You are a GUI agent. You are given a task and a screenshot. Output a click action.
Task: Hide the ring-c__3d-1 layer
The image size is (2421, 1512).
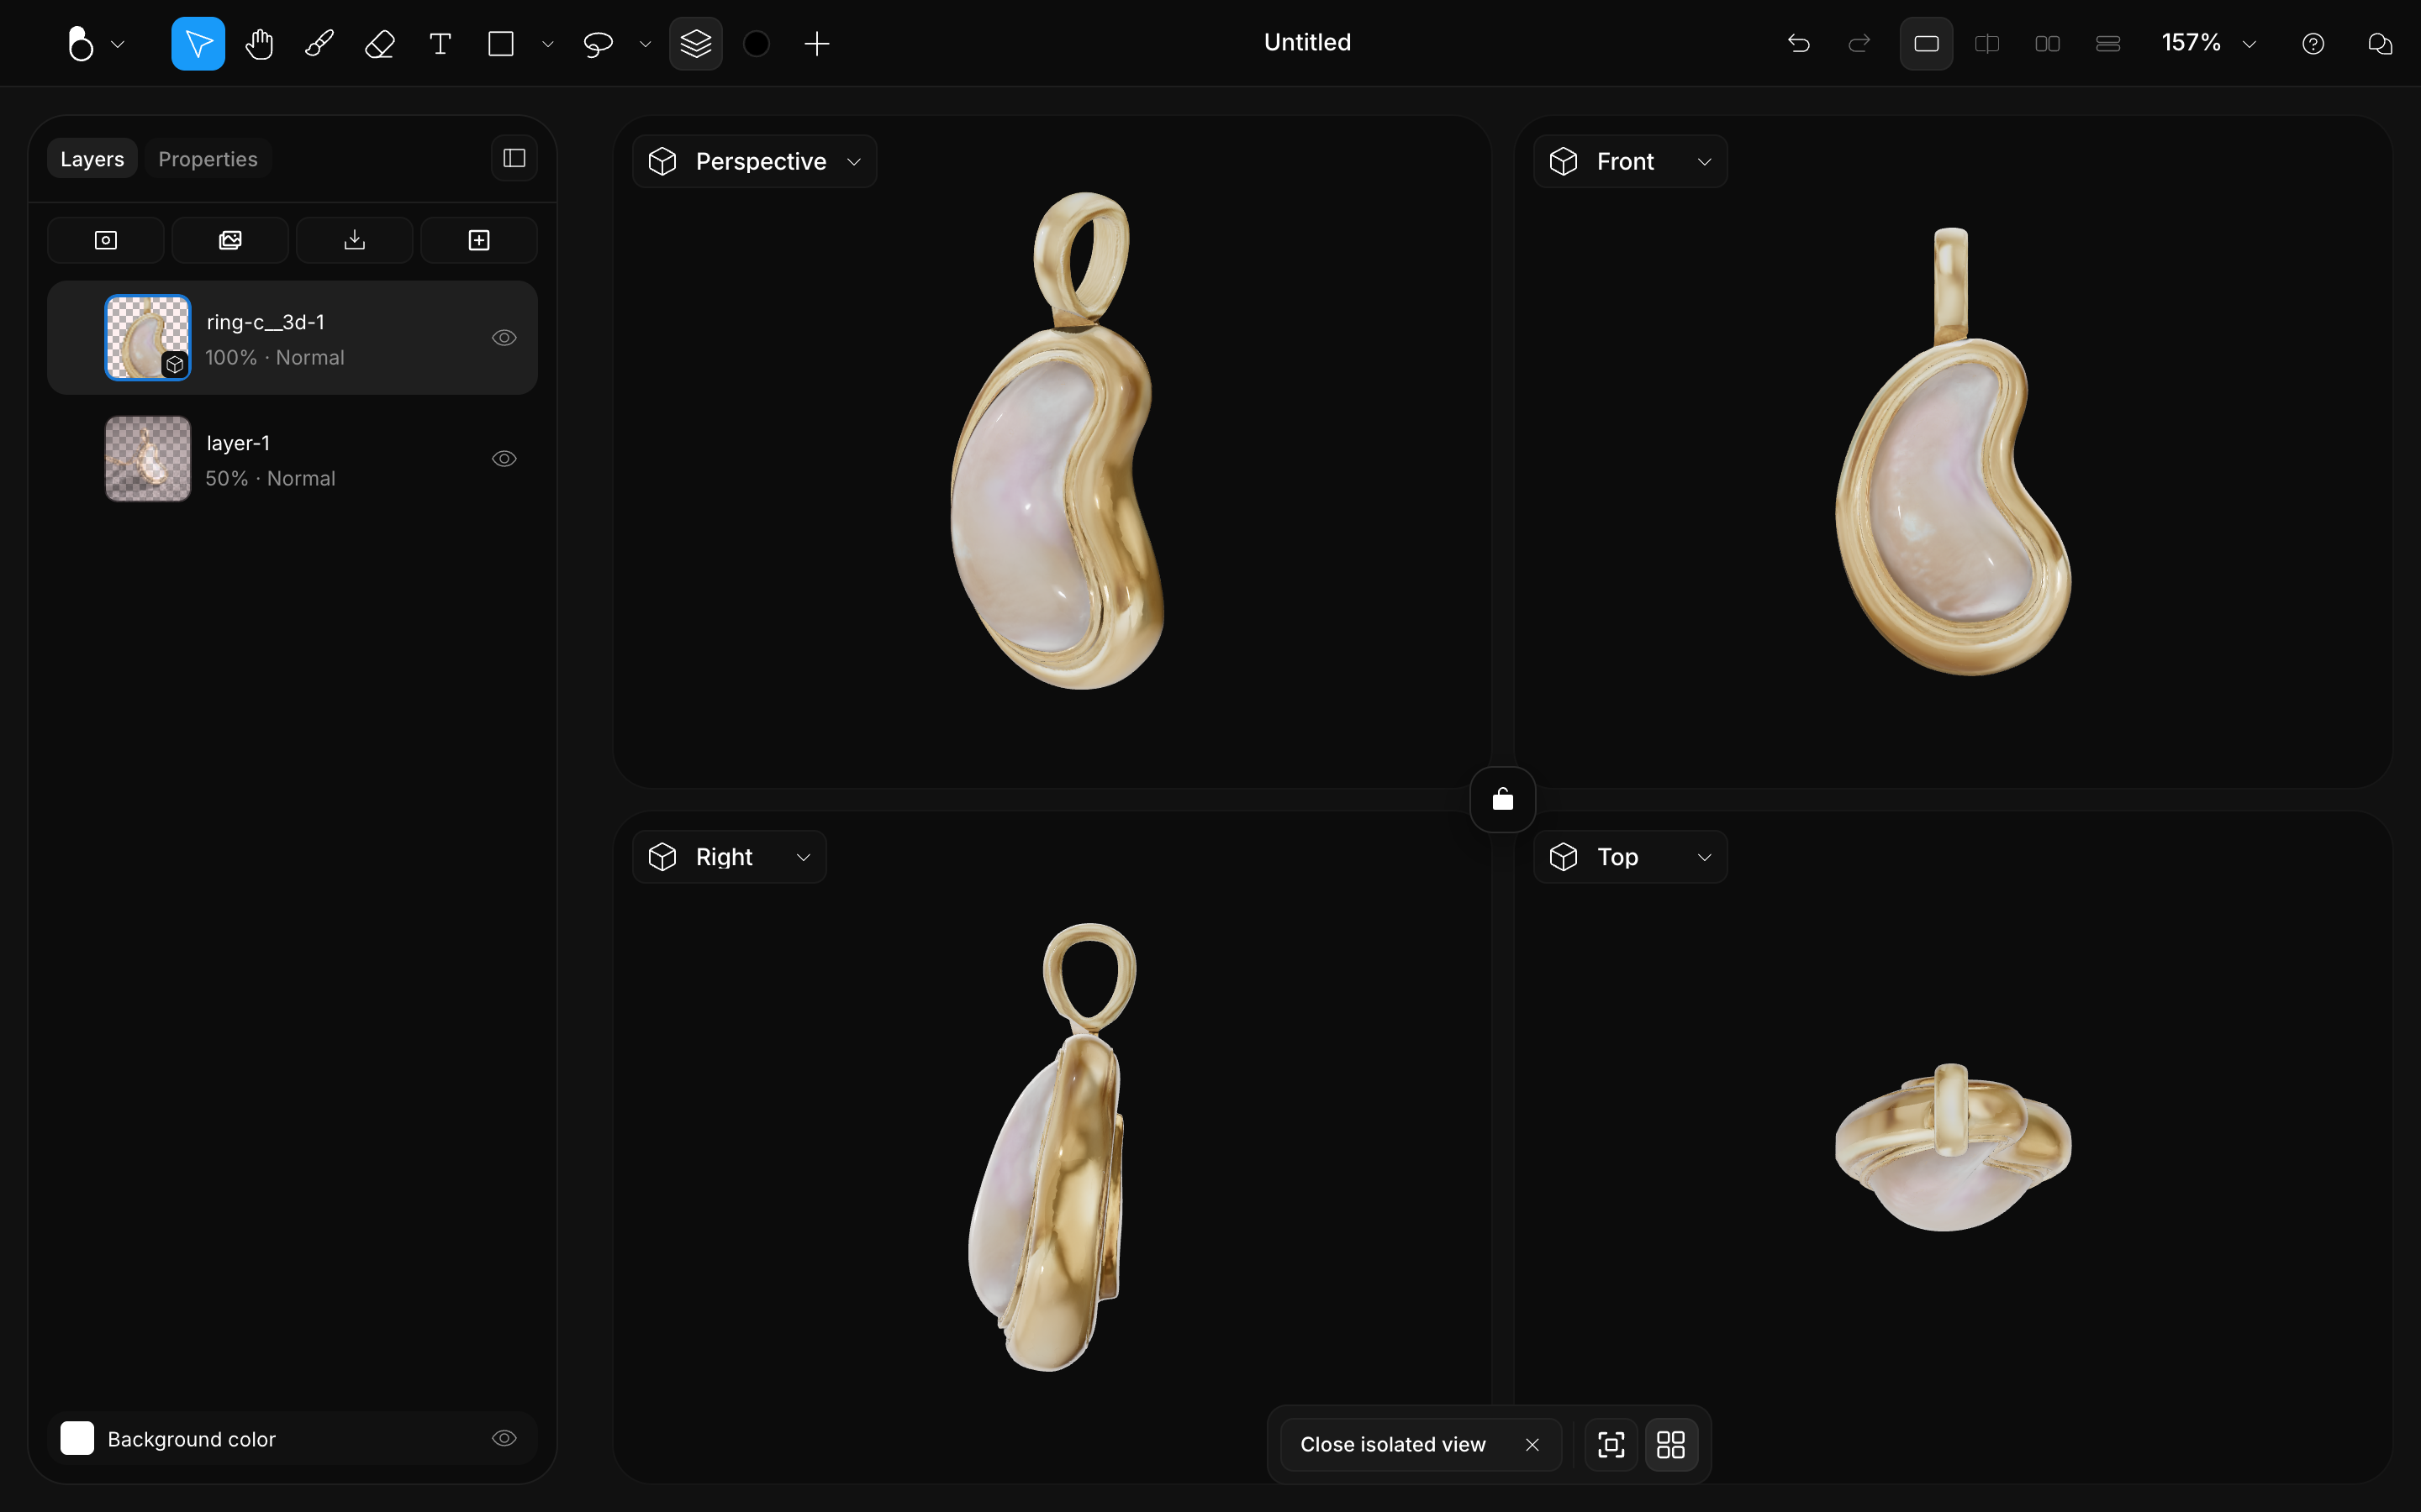pos(504,338)
